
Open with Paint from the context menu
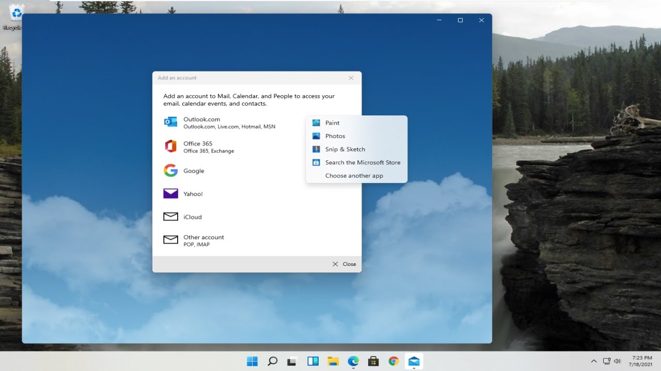(x=356, y=123)
